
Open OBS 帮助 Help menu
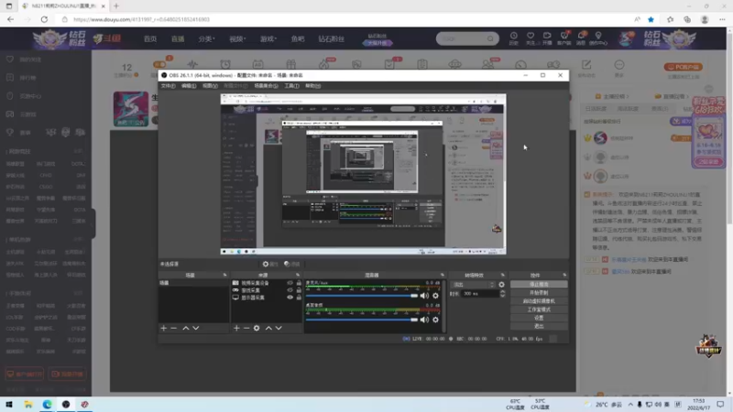[312, 86]
